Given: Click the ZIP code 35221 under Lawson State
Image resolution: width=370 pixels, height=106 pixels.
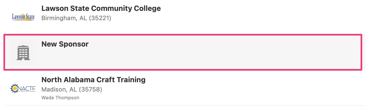Looking at the screenshot, I should (x=100, y=18).
